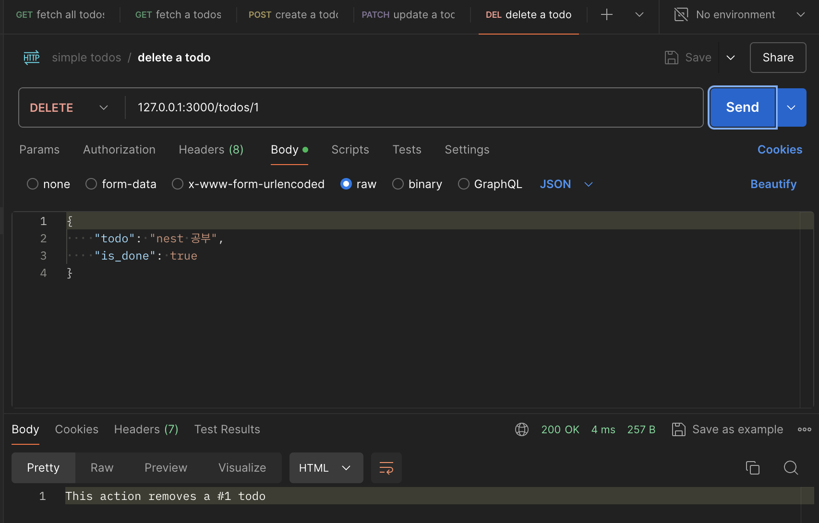The height and width of the screenshot is (523, 819).
Task: Open the Save options dropdown arrow
Action: tap(731, 58)
